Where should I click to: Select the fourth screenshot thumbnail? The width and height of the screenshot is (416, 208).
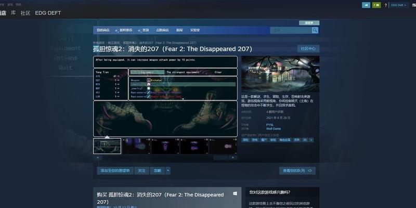coord(194,146)
